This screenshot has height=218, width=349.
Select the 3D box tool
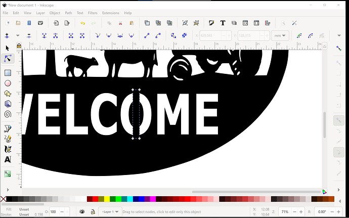pos(8,104)
